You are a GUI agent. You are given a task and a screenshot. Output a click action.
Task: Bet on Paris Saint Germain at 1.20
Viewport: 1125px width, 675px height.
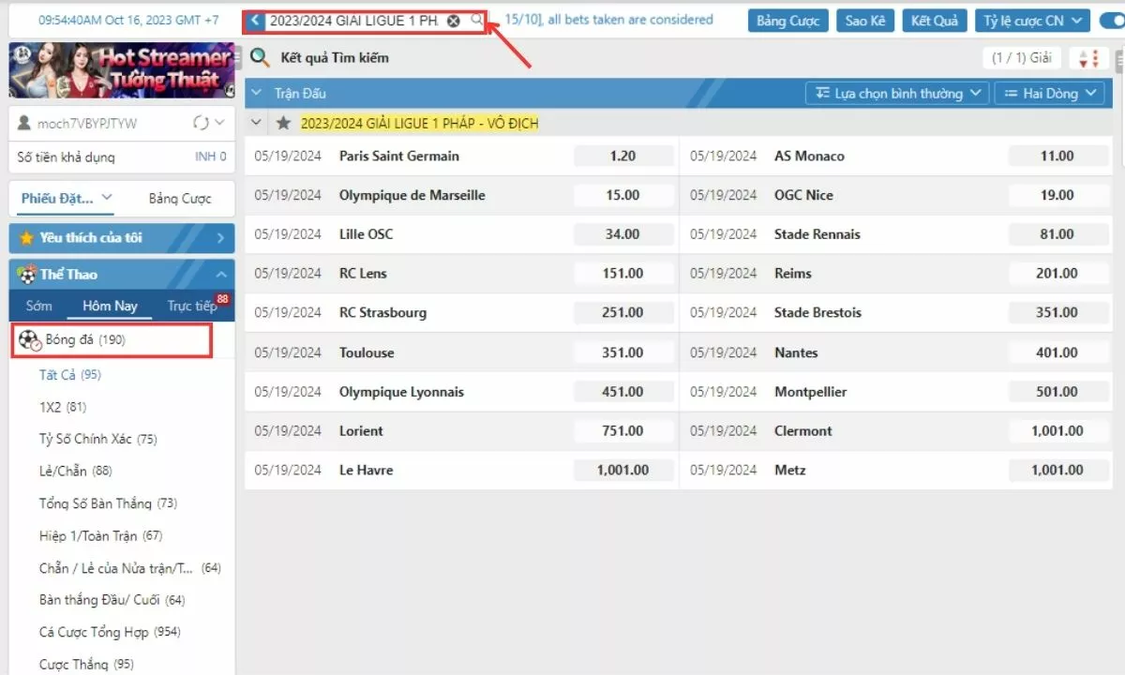pyautogui.click(x=622, y=156)
